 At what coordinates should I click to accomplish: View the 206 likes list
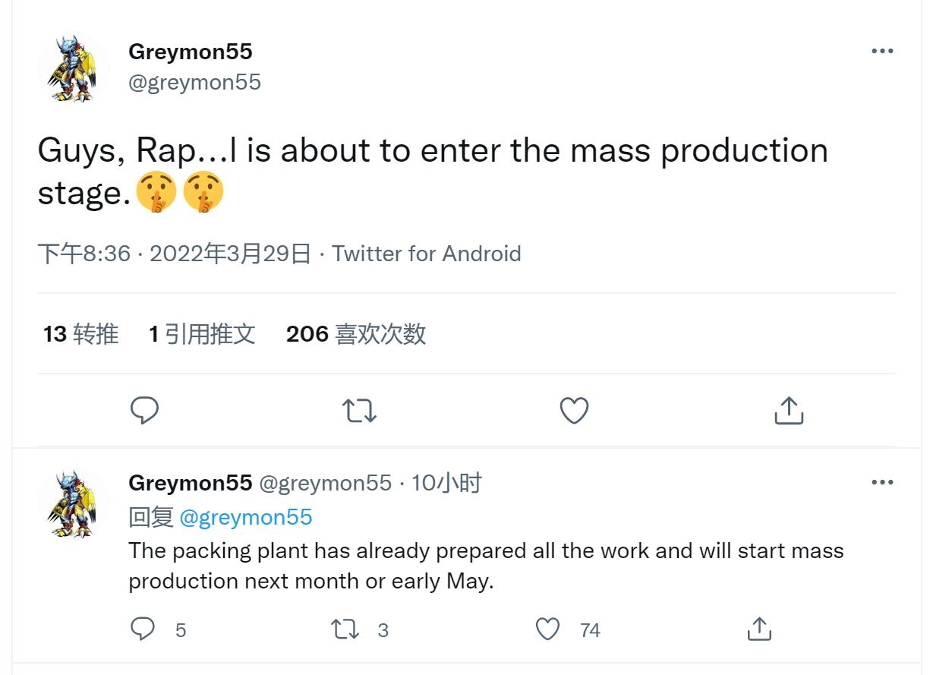(x=356, y=334)
